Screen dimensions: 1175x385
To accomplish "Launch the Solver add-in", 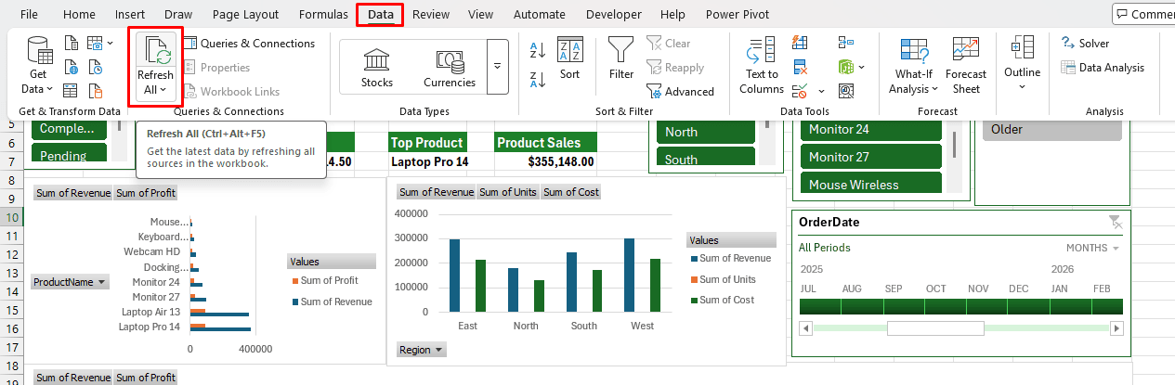I will 1085,43.
